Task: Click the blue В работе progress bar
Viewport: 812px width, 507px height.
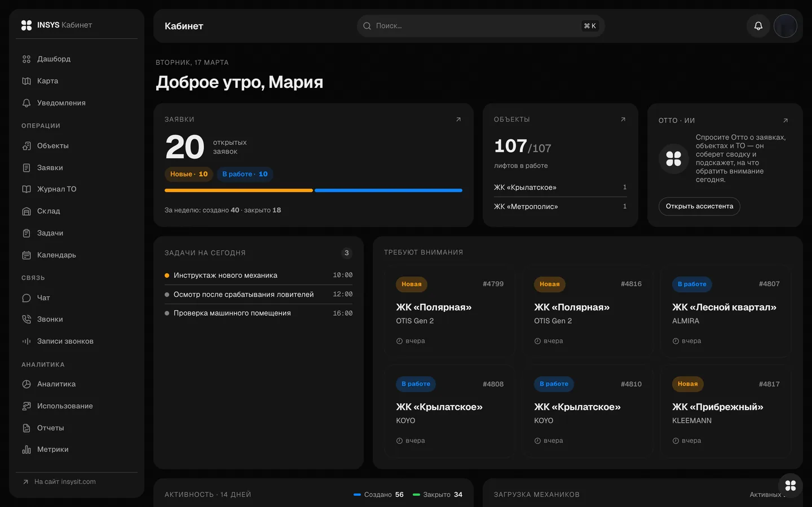Action: 389,190
